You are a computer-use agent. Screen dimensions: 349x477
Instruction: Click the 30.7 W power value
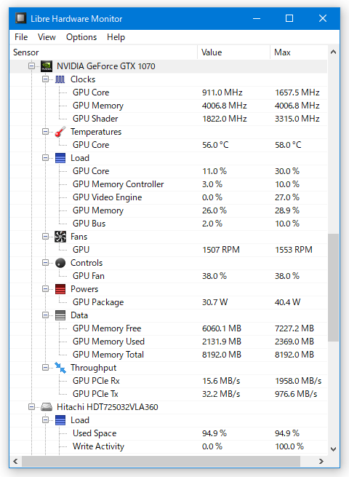point(214,302)
